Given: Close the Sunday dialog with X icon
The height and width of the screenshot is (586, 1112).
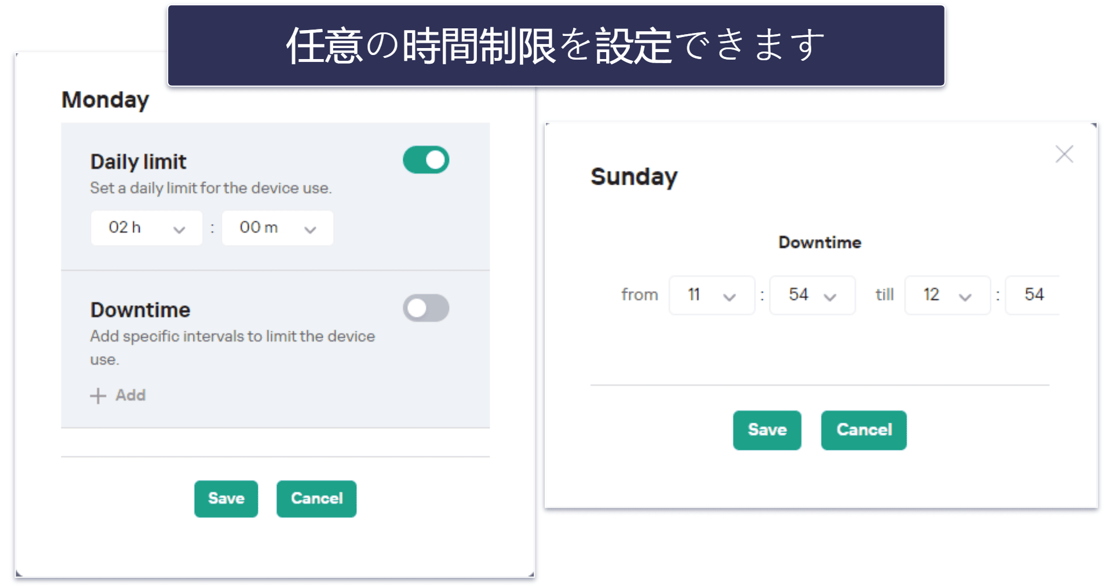Looking at the screenshot, I should 1064,154.
